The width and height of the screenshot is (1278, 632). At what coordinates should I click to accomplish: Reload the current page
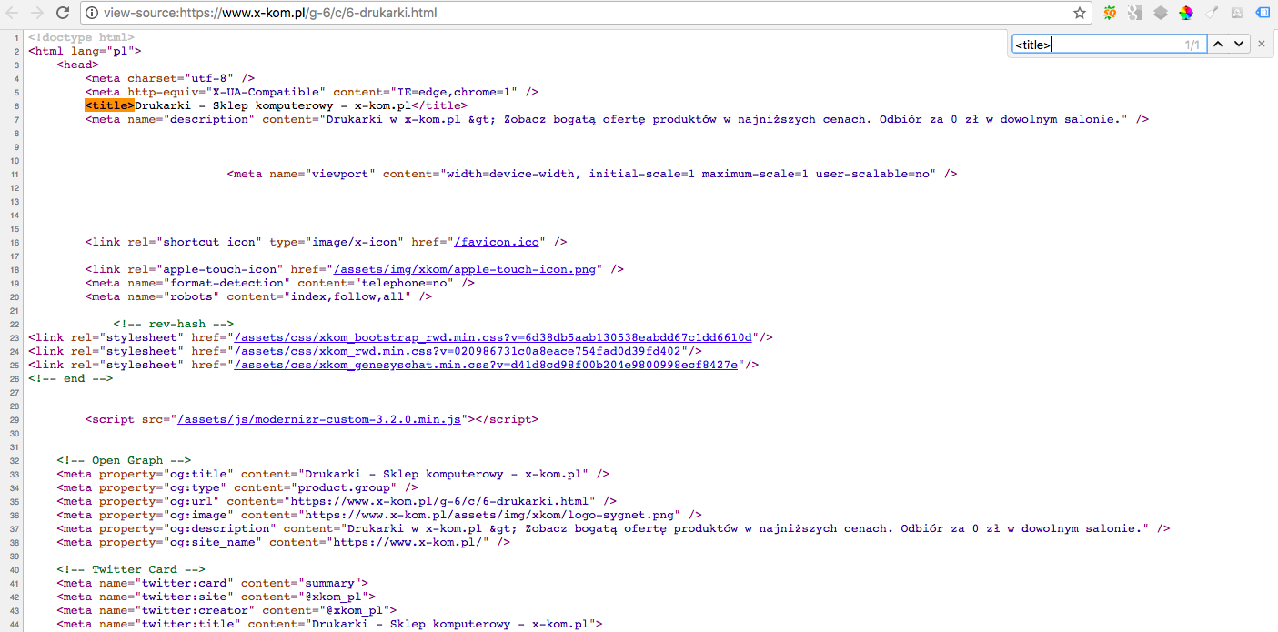click(63, 13)
